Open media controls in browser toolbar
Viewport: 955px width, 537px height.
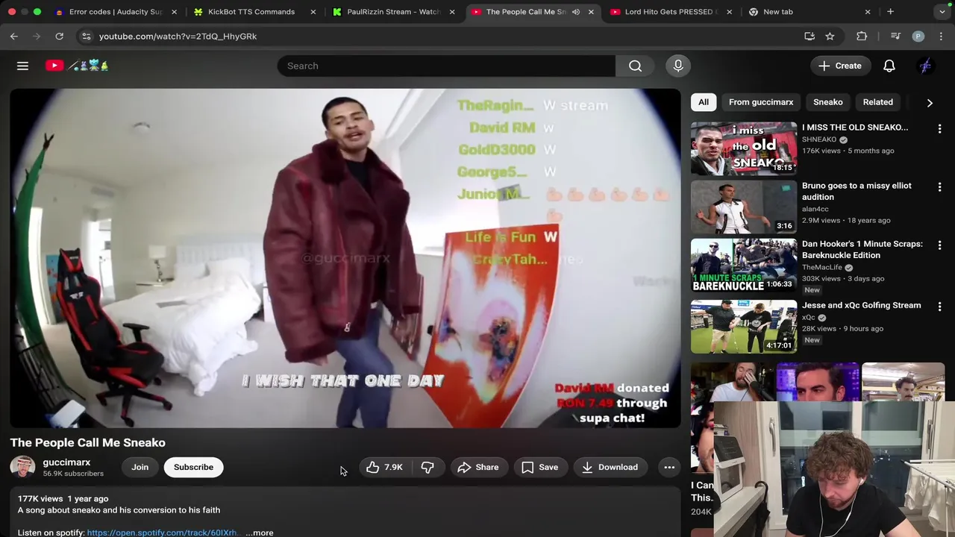(x=895, y=36)
